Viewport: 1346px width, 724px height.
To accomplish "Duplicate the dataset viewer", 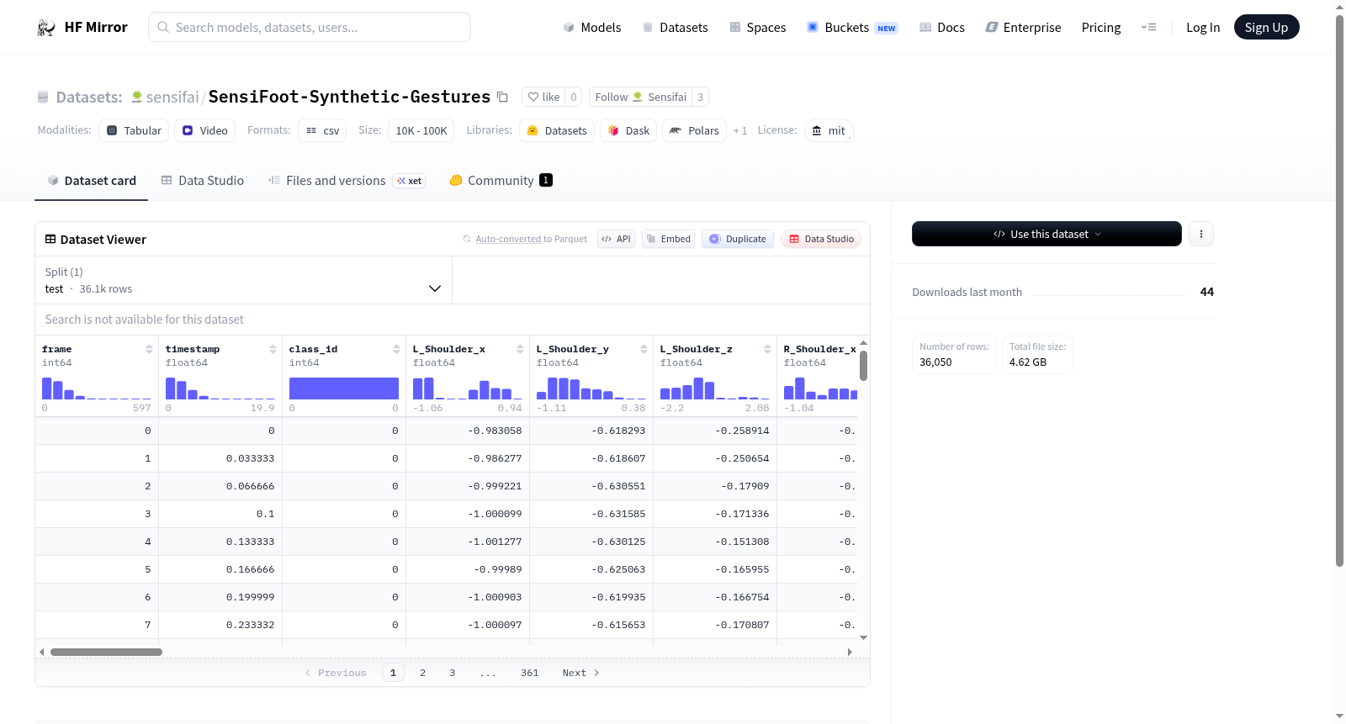I will click(x=738, y=239).
